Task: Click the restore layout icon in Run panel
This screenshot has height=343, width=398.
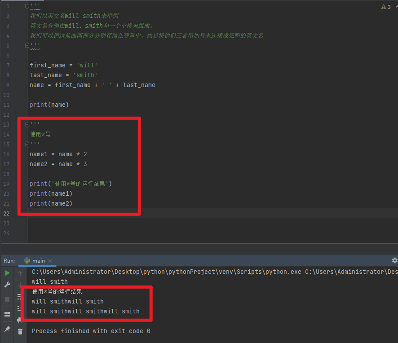Action: click(7, 314)
